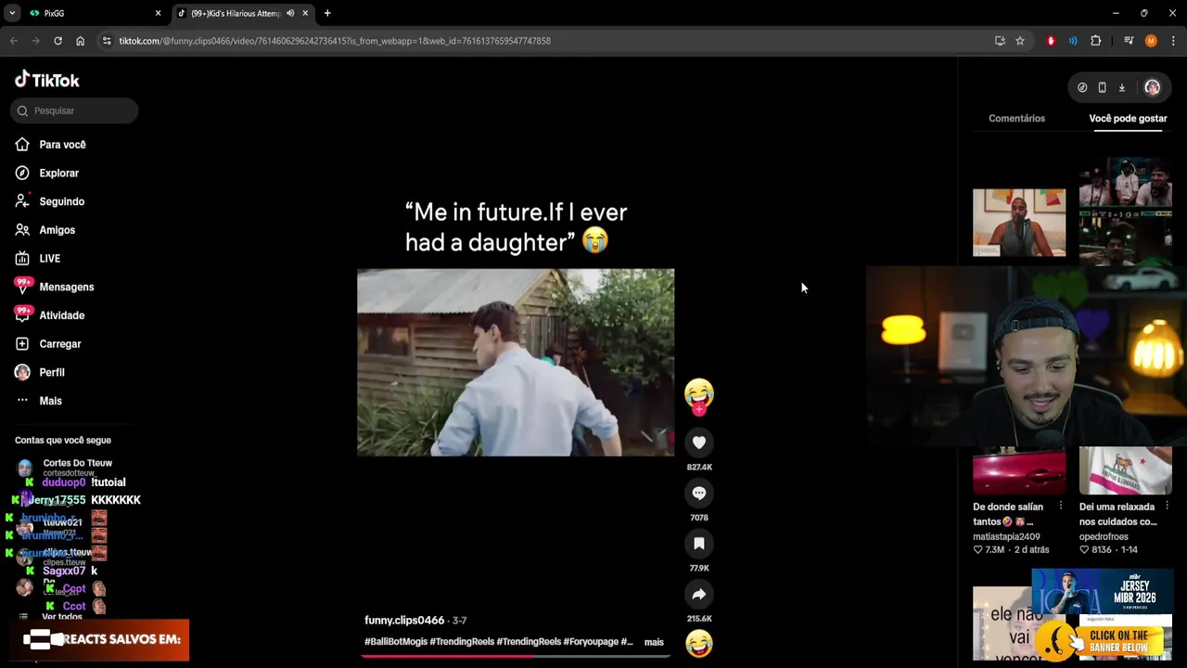Bookmark this page with the star
1187x668 pixels.
1020,41
